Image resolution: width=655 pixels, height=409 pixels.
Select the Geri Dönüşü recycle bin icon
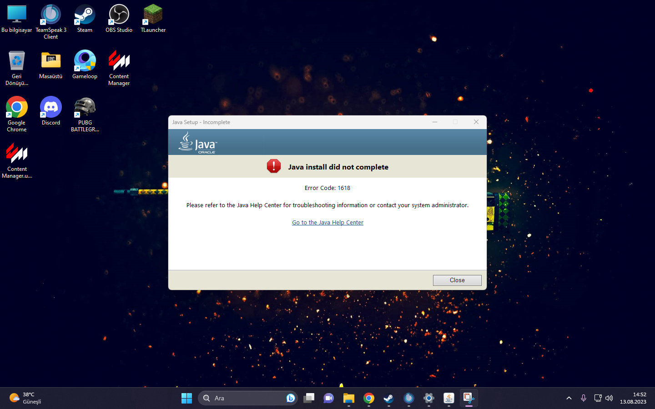[17, 68]
